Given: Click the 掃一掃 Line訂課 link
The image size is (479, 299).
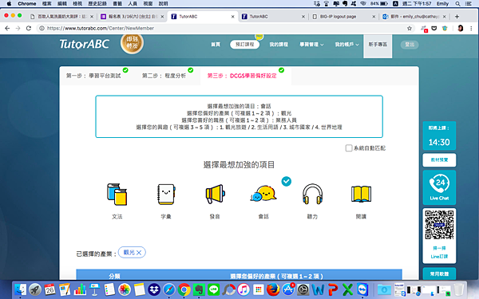Looking at the screenshot, I should 439,252.
